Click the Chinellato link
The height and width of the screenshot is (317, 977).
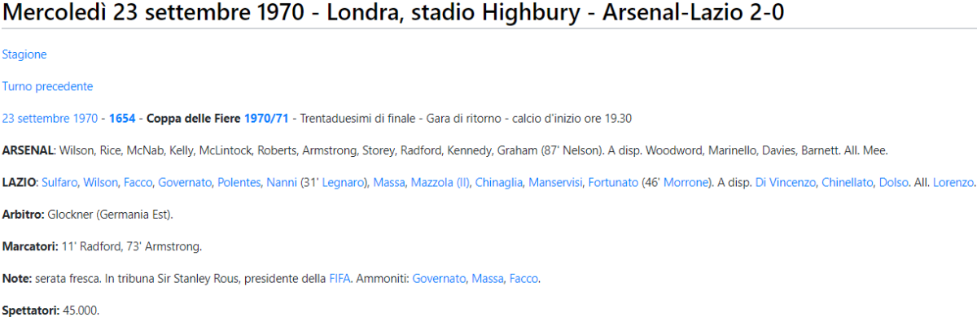848,182
